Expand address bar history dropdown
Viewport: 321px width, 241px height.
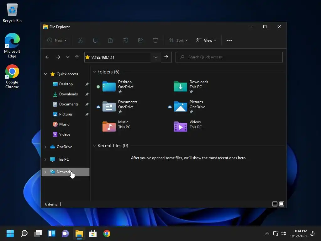(x=155, y=57)
